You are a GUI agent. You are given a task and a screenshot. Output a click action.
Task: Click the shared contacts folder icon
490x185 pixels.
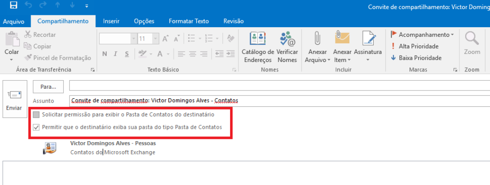(x=50, y=149)
